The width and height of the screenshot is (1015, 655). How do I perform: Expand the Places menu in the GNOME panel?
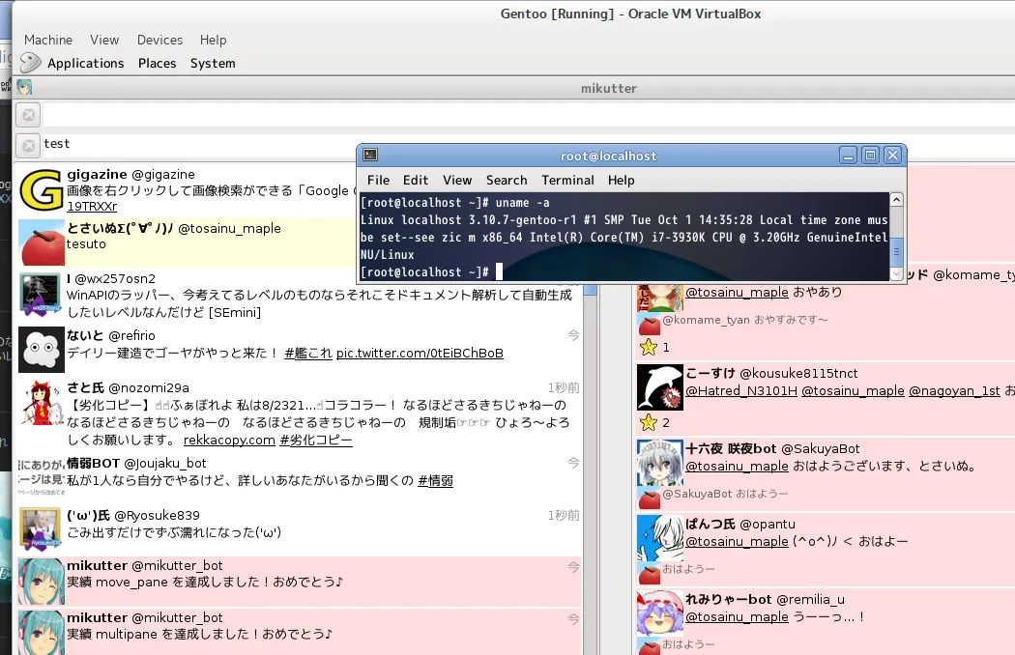(x=157, y=63)
